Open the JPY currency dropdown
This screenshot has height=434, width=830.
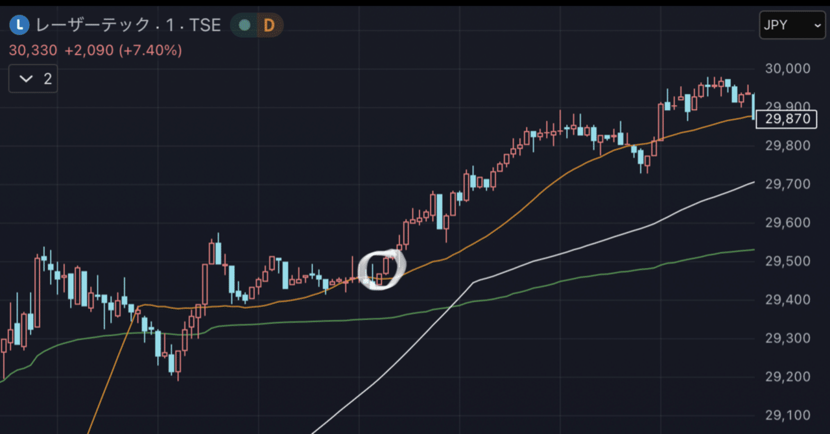[x=792, y=25]
